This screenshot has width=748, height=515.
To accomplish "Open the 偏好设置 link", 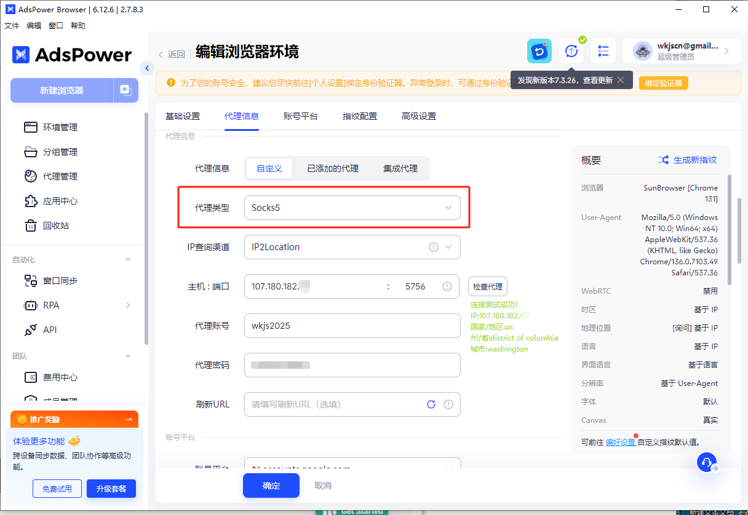I will click(621, 442).
